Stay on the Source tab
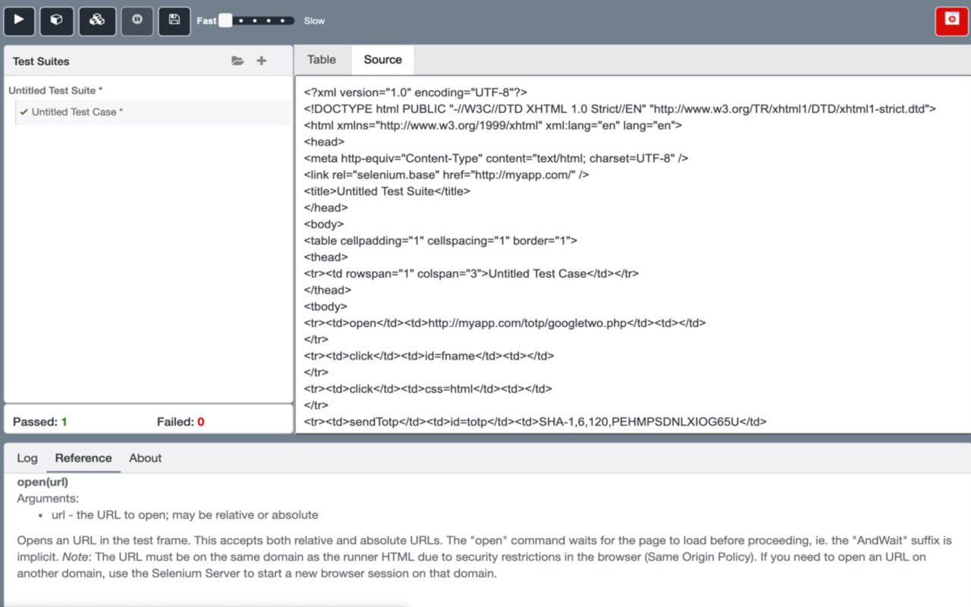This screenshot has width=971, height=607. (382, 59)
